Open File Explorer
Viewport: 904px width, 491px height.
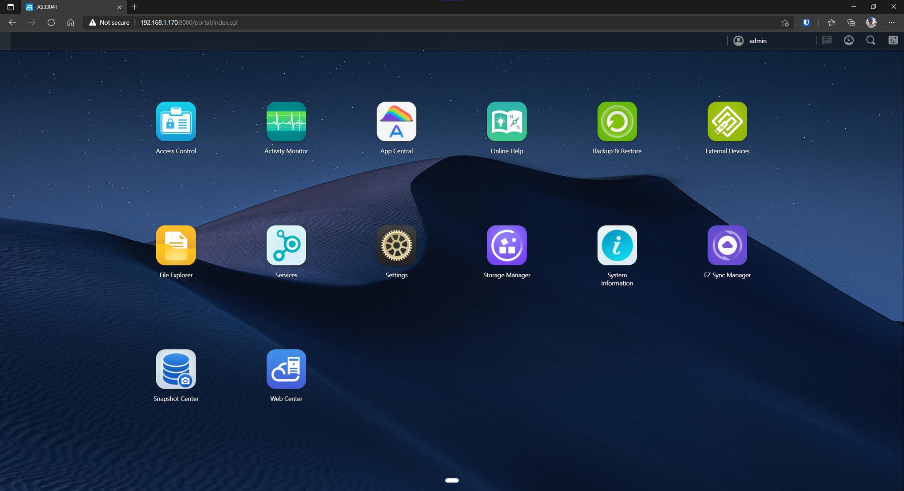(176, 245)
